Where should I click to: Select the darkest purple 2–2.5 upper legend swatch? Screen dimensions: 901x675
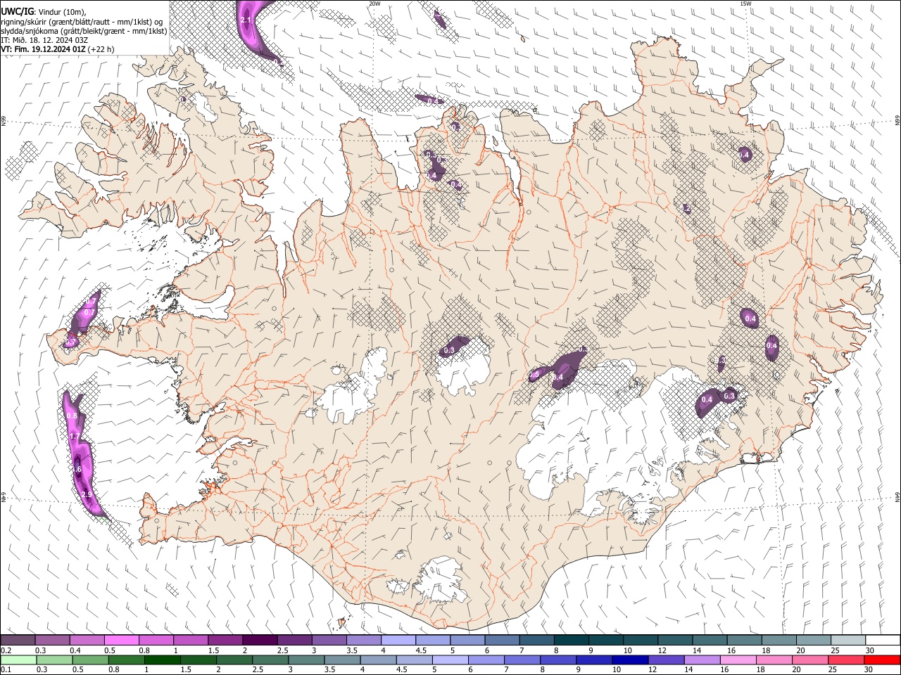click(259, 641)
